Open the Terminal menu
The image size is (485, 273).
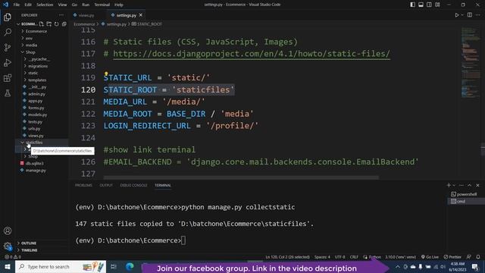(x=102, y=5)
